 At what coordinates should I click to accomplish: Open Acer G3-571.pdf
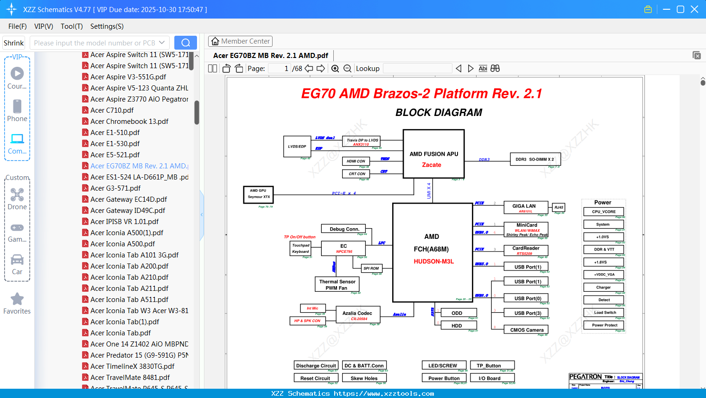click(x=115, y=188)
